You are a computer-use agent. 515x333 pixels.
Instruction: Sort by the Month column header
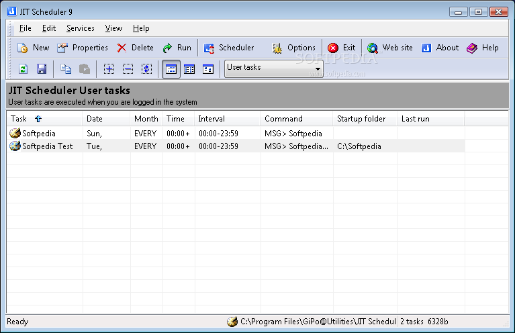(x=146, y=119)
